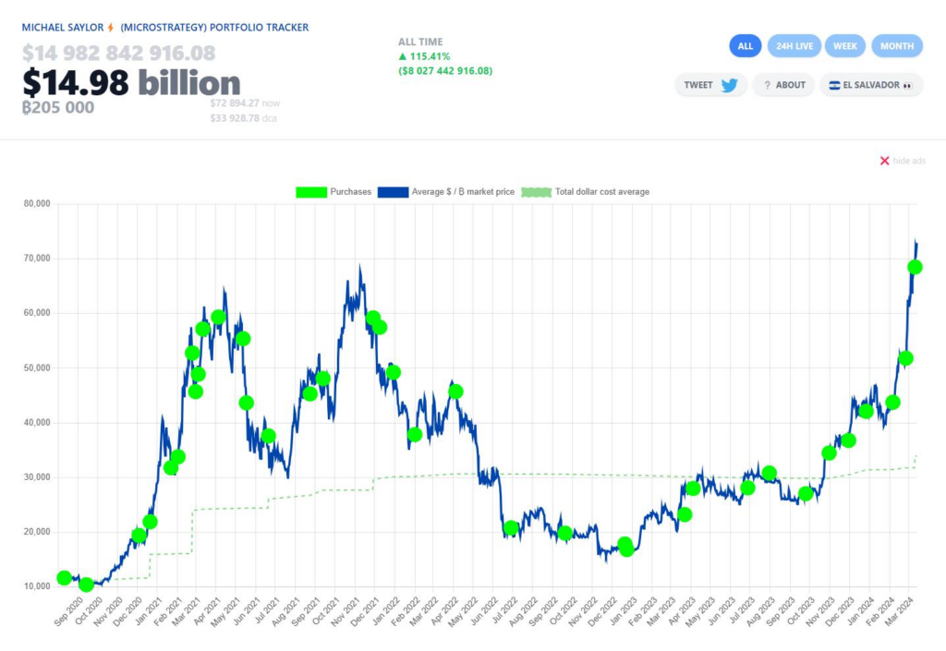Click the $72 894.27 now price text
The image size is (946, 651).
click(x=245, y=103)
